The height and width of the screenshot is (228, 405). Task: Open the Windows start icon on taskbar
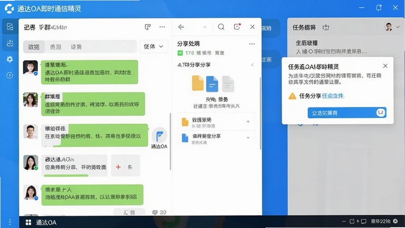click(28, 222)
